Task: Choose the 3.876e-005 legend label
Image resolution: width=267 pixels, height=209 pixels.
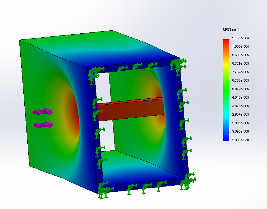Action: (x=240, y=106)
